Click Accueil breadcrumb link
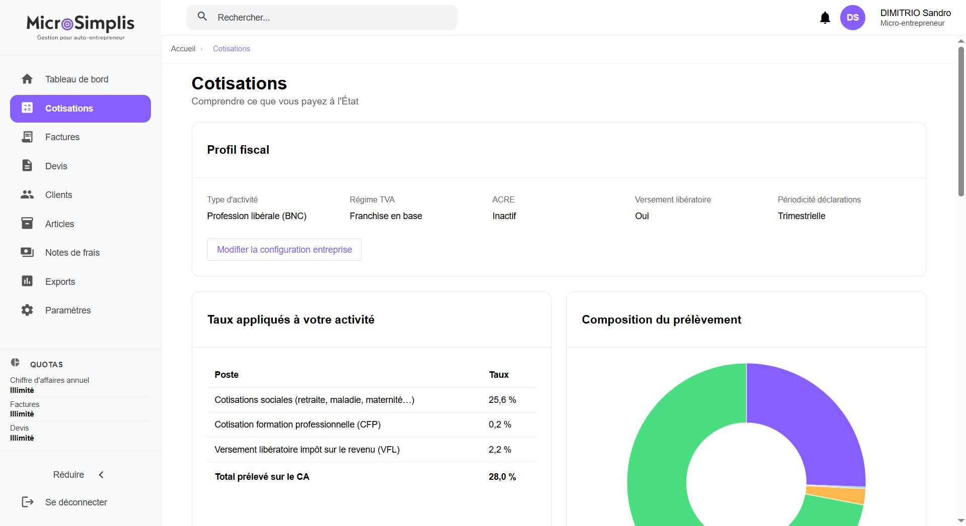The height and width of the screenshot is (526, 966). tap(183, 49)
